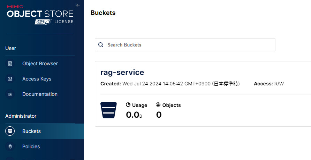Image resolution: width=311 pixels, height=160 pixels.
Task: Click the rag-service bucket icon
Action: (108, 110)
